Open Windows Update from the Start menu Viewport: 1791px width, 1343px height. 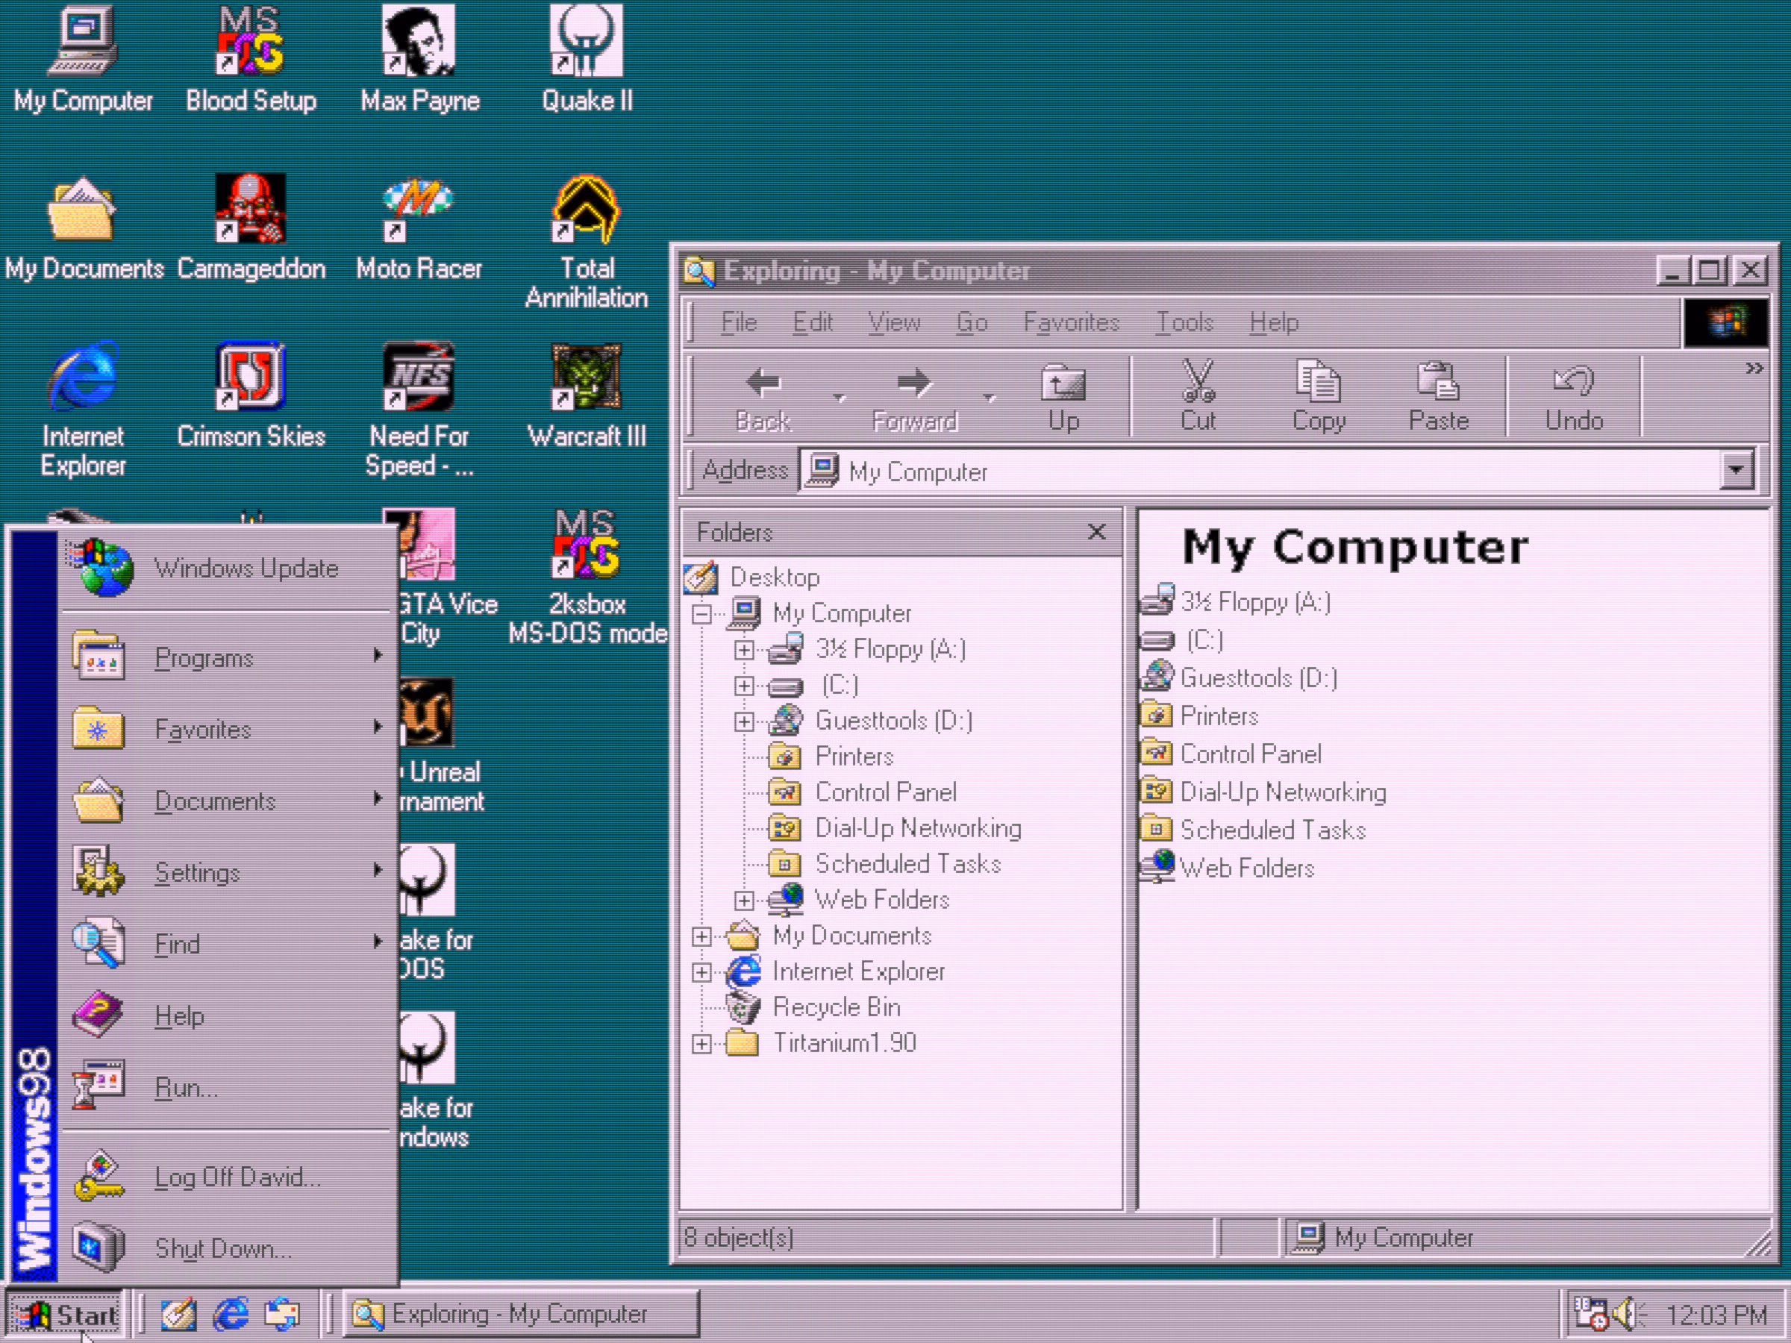(227, 569)
